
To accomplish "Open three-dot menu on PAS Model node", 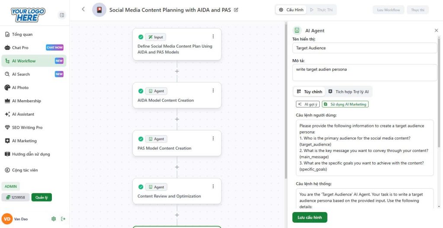I will click(x=213, y=139).
